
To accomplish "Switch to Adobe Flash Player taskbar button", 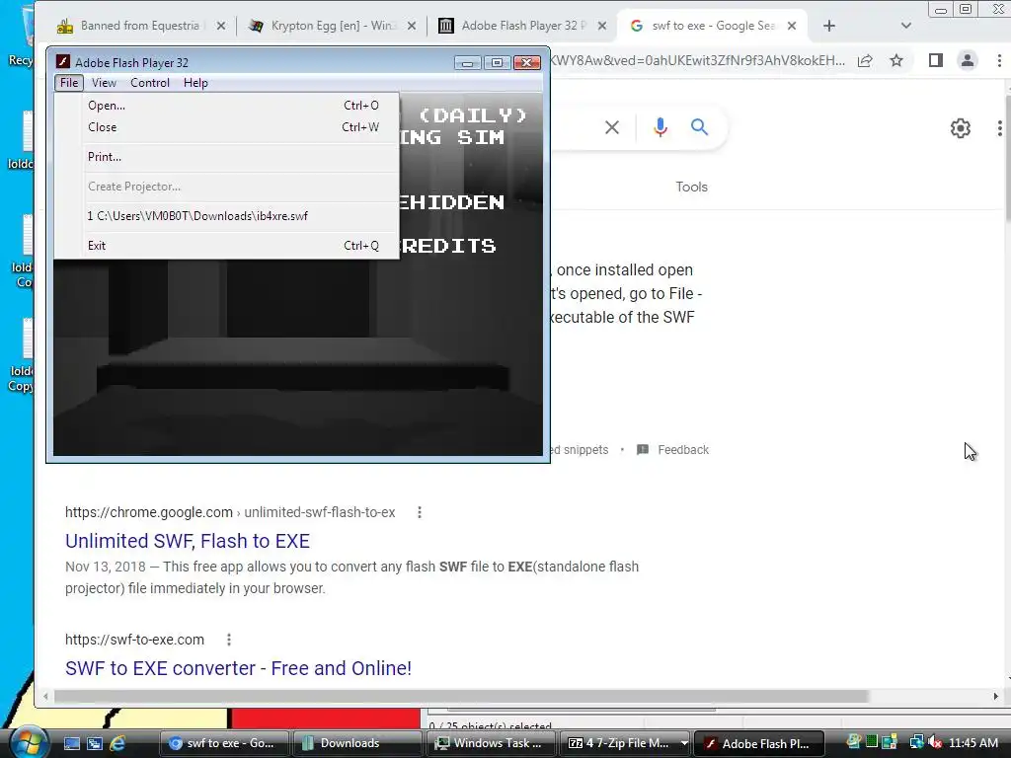I will (x=759, y=743).
